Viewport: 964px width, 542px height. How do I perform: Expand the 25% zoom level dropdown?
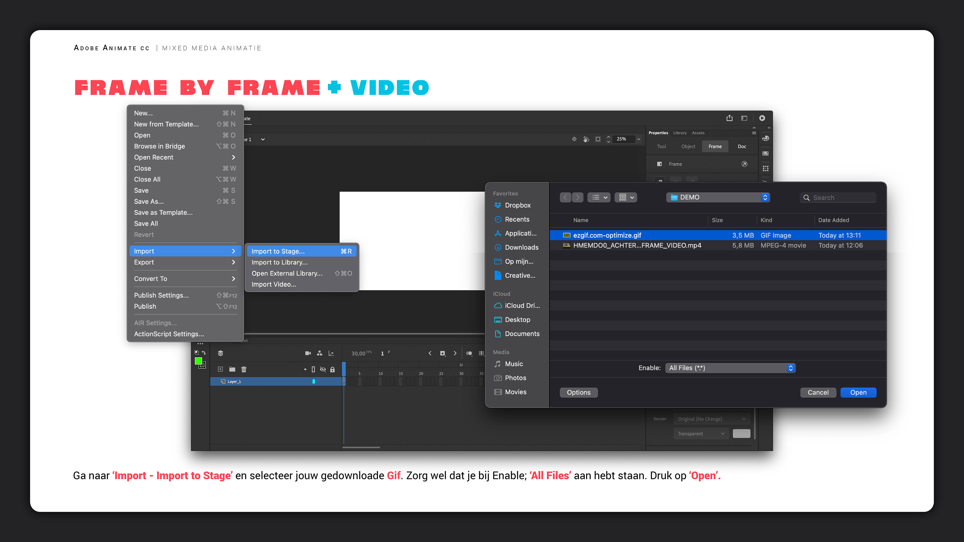click(638, 139)
